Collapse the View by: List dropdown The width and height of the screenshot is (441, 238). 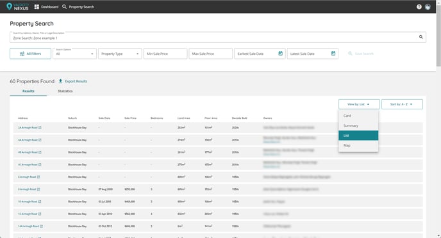click(359, 104)
